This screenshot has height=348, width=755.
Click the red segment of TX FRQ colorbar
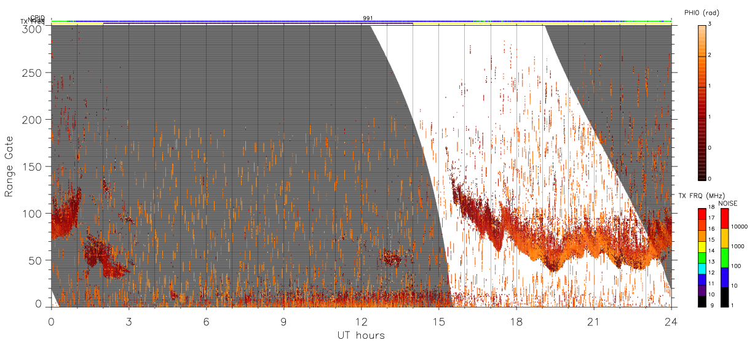[x=702, y=214]
